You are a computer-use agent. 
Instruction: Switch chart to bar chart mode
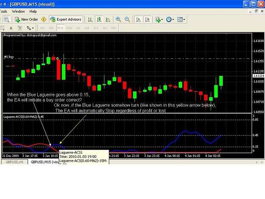click(x=90, y=20)
